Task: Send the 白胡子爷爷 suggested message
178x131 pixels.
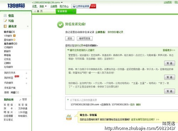Action: tap(169, 77)
